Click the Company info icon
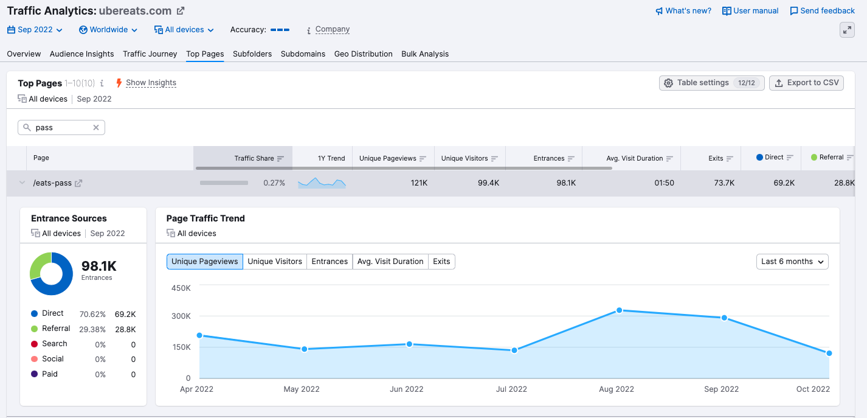This screenshot has width=867, height=418. [x=309, y=30]
